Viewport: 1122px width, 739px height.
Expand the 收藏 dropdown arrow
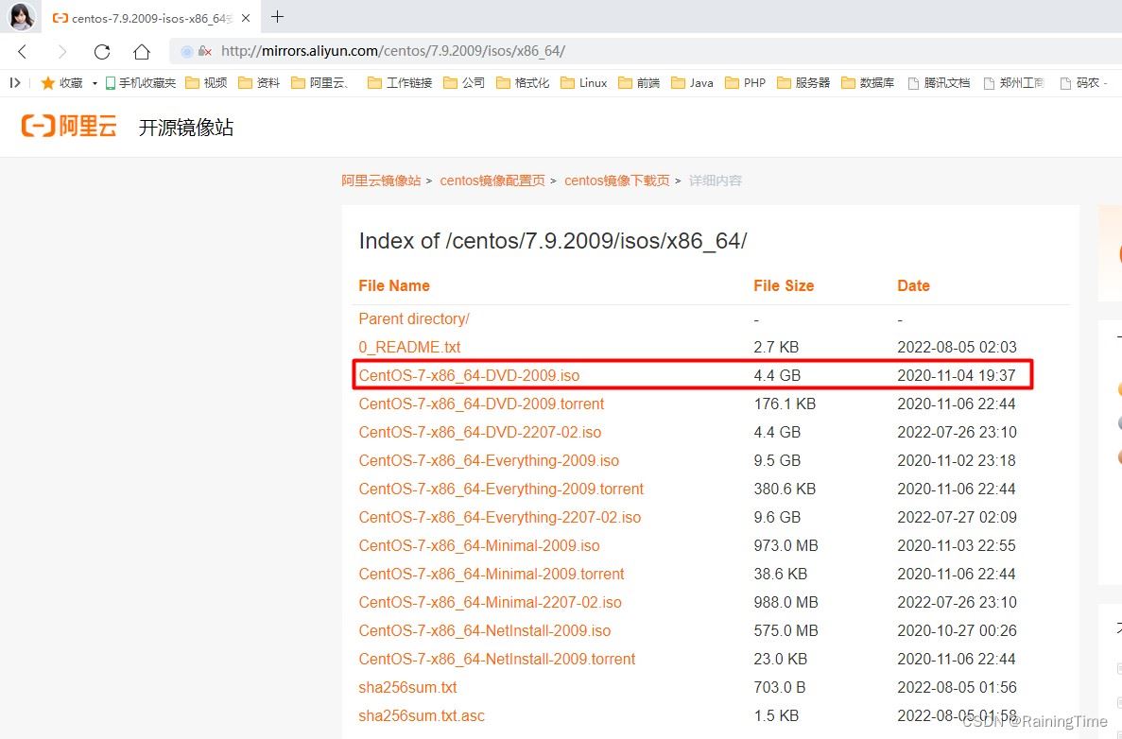pos(95,84)
